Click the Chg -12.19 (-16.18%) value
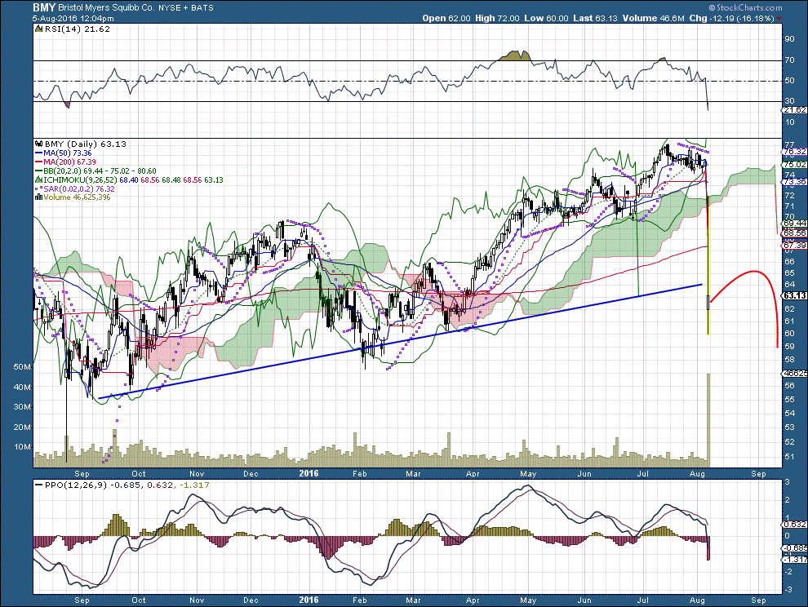The height and width of the screenshot is (607, 808). pyautogui.click(x=731, y=18)
